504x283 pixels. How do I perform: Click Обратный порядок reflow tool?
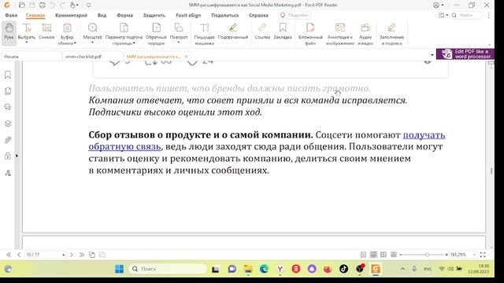[x=156, y=34]
